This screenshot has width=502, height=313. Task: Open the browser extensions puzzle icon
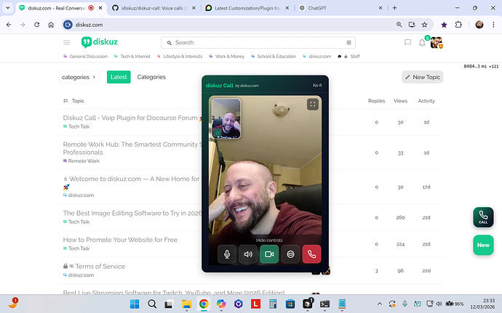[458, 25]
